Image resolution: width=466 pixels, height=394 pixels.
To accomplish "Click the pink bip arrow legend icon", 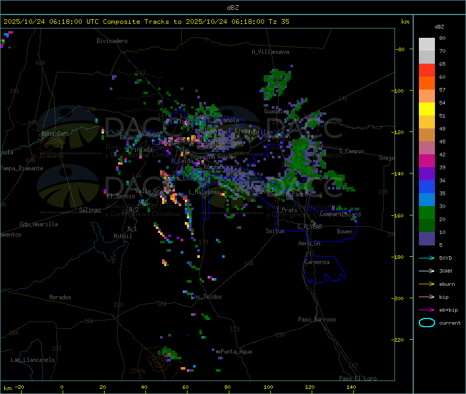I will point(427,297).
